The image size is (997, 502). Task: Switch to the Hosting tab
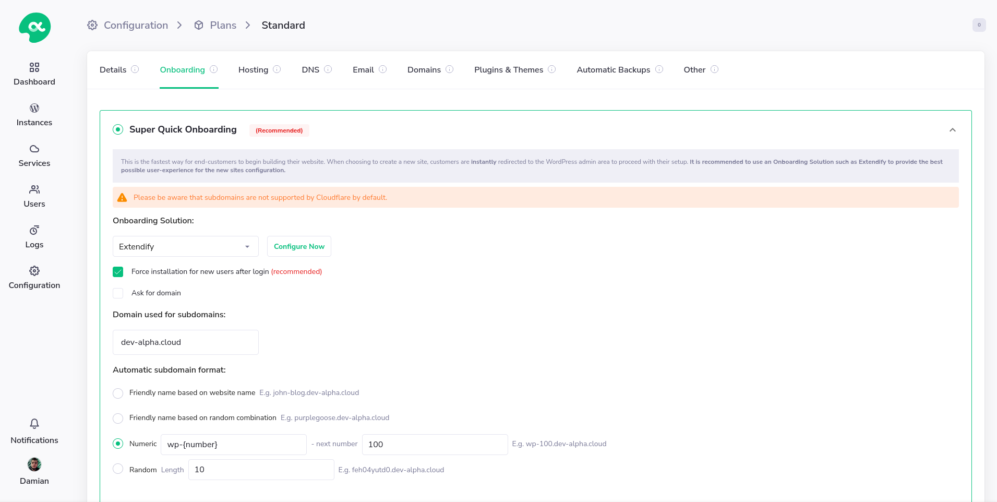tap(253, 70)
